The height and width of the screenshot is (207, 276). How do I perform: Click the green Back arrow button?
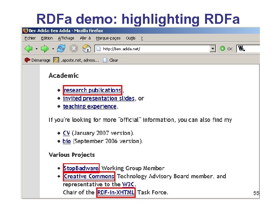tap(28, 49)
